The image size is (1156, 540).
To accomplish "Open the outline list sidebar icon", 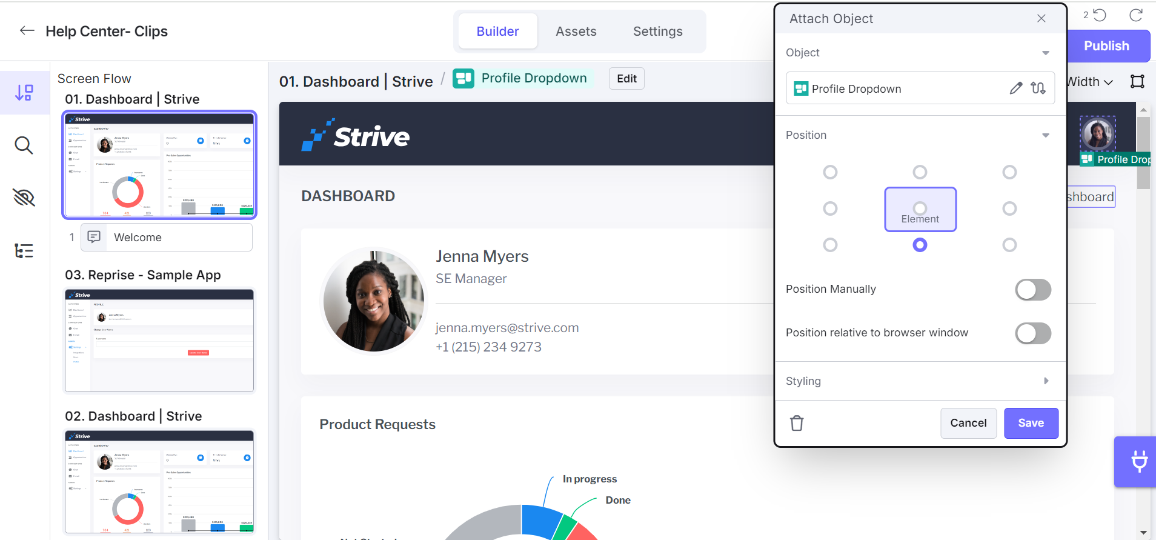I will pos(24,250).
